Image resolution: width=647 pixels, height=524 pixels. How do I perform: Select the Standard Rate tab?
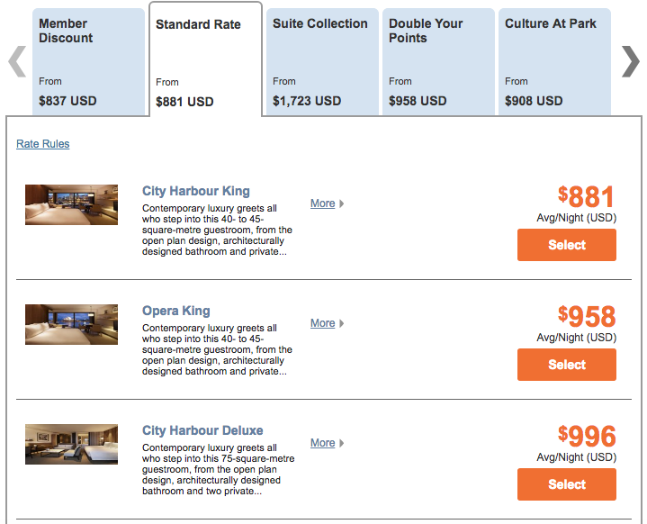205,60
